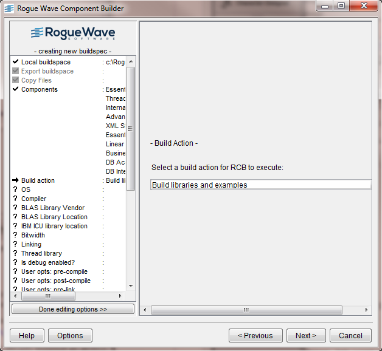Select BLAS Library Vendor in the list
Image resolution: width=382 pixels, height=351 pixels.
click(54, 208)
